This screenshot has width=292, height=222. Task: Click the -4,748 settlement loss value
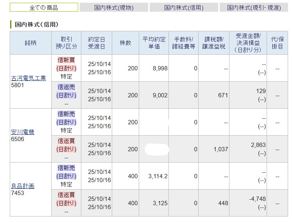pyautogui.click(x=257, y=199)
